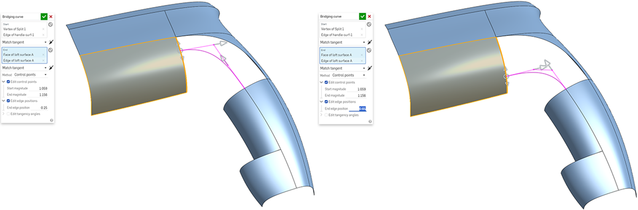Flip start tangent direction in left dialog
Viewport: 638px width, 210px height.
tap(51, 42)
